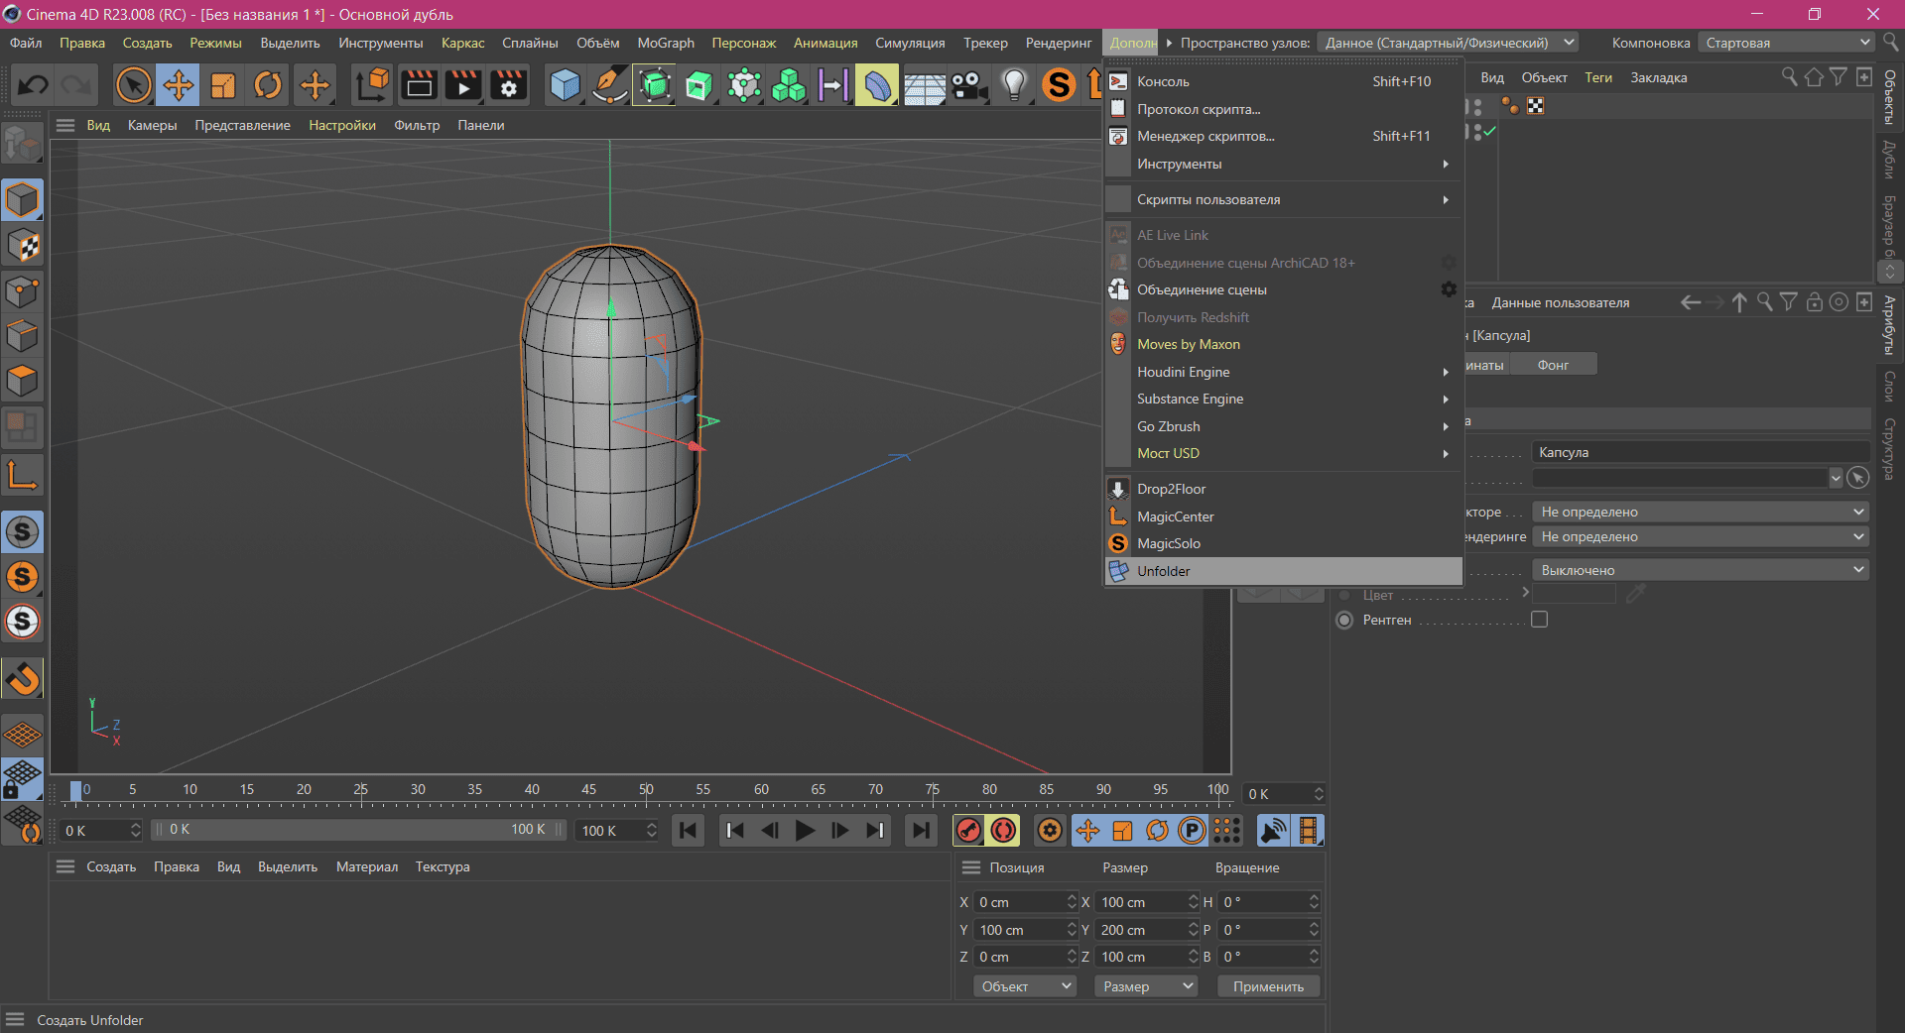Toggle the Рентген checkbox
Image resolution: width=1905 pixels, height=1033 pixels.
coord(1539,620)
